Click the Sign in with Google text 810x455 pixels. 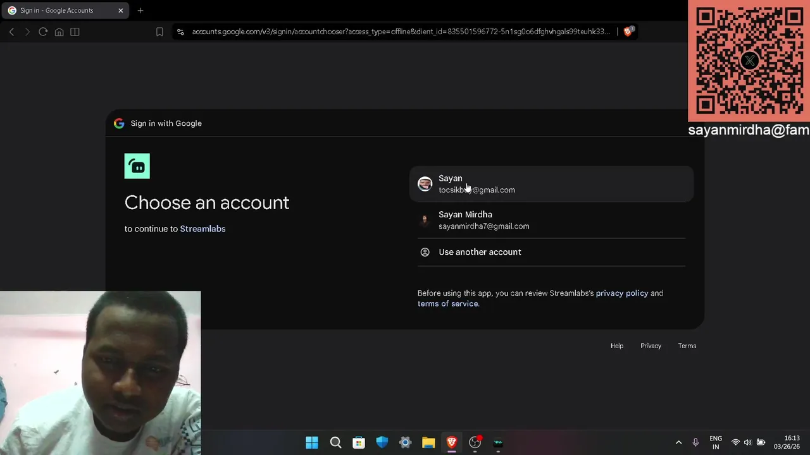tap(166, 123)
